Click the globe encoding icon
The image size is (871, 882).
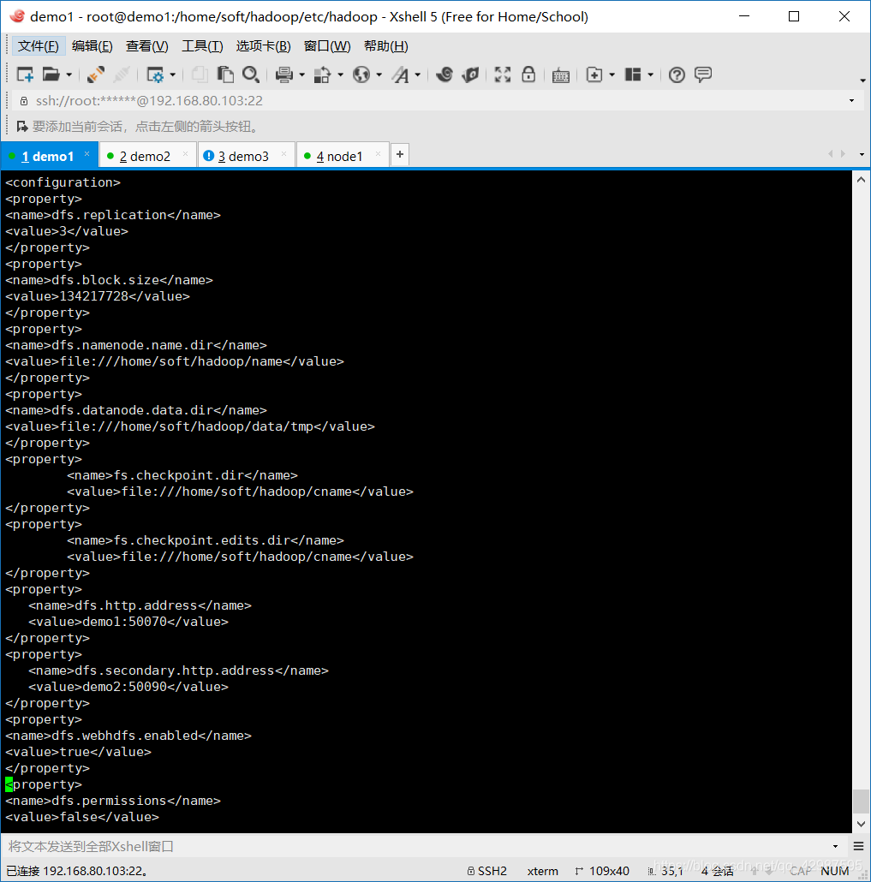[361, 74]
